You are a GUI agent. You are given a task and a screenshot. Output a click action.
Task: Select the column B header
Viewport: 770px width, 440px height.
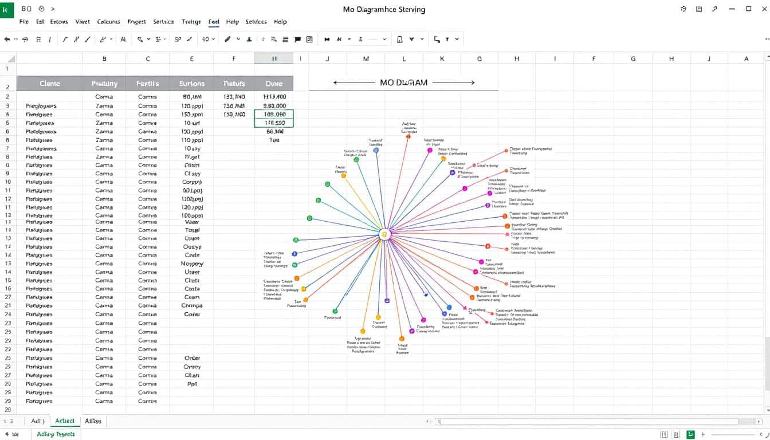tap(104, 58)
